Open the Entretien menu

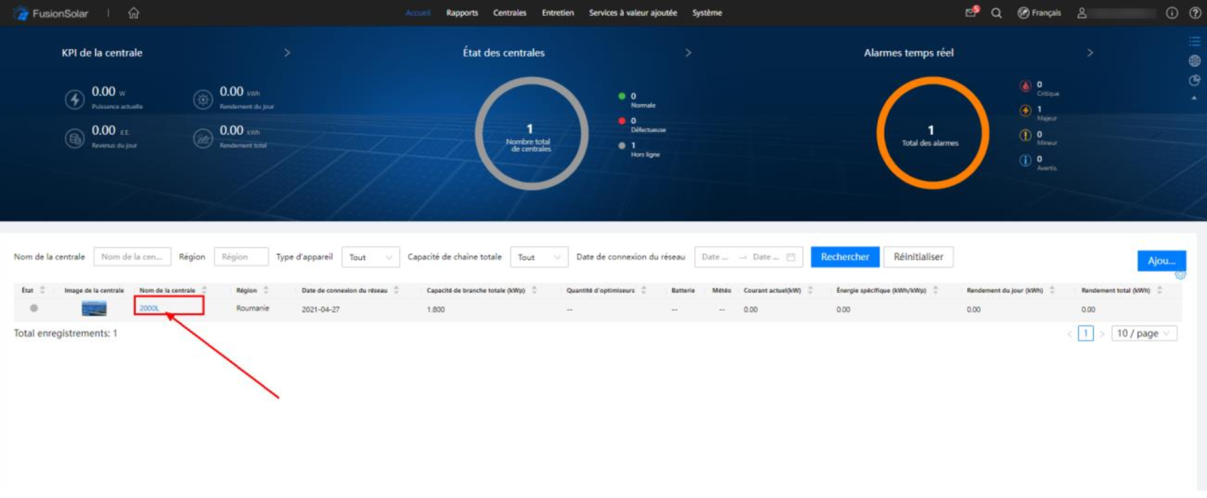pyautogui.click(x=557, y=13)
